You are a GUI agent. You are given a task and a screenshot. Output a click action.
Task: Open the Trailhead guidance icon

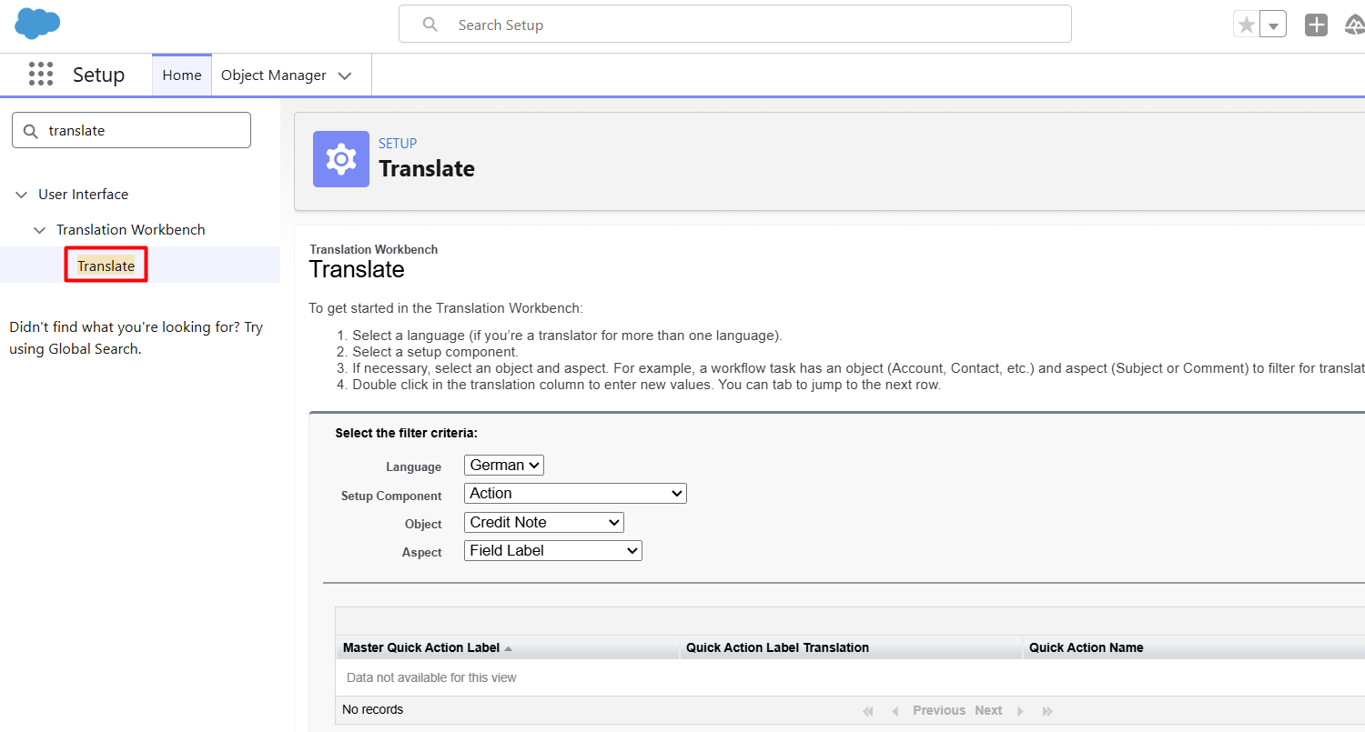pyautogui.click(x=1355, y=25)
